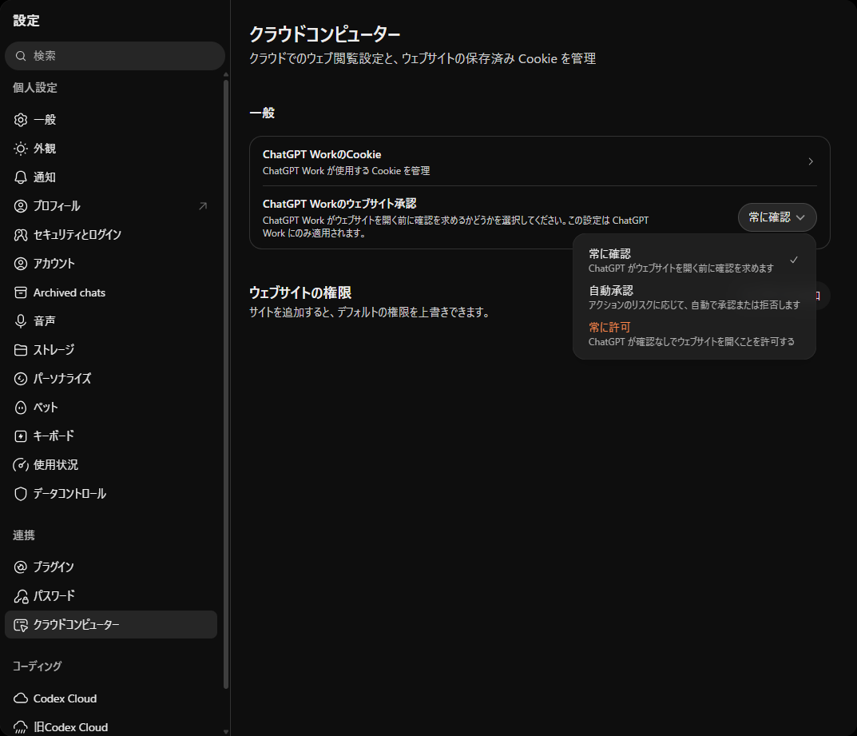The image size is (857, 736).
Task: Click the アカウント person icon
Action: click(21, 264)
